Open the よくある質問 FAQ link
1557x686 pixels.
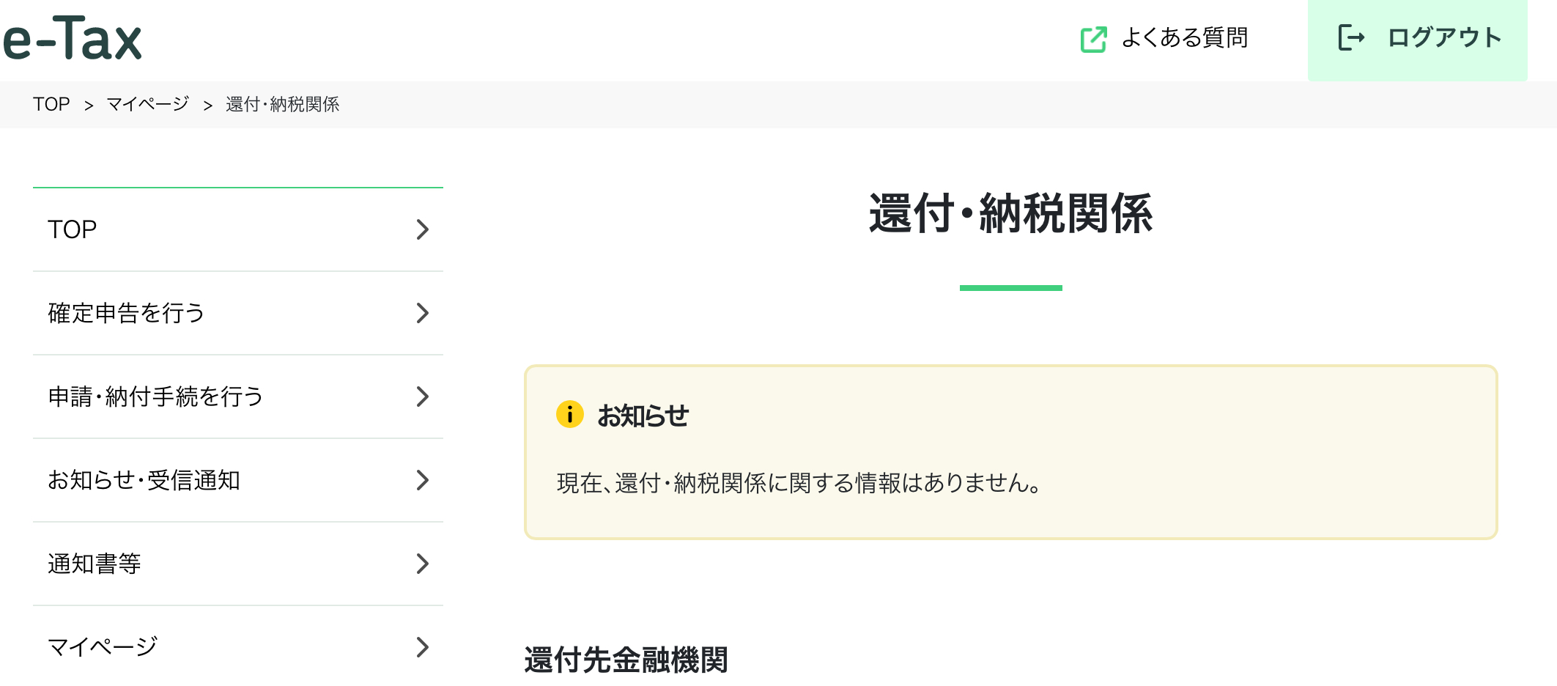point(1184,38)
